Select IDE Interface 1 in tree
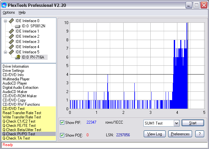 [27, 31]
